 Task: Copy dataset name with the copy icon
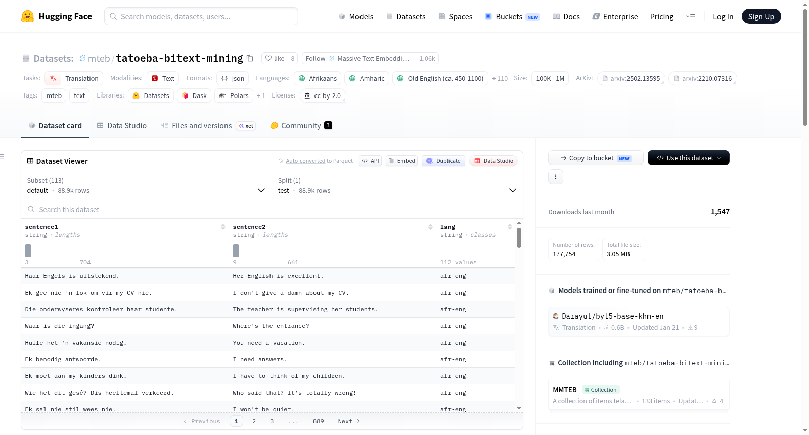250,58
